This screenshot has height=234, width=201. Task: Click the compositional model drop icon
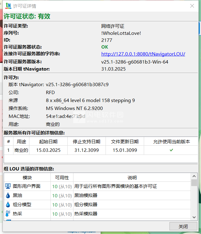8,204
